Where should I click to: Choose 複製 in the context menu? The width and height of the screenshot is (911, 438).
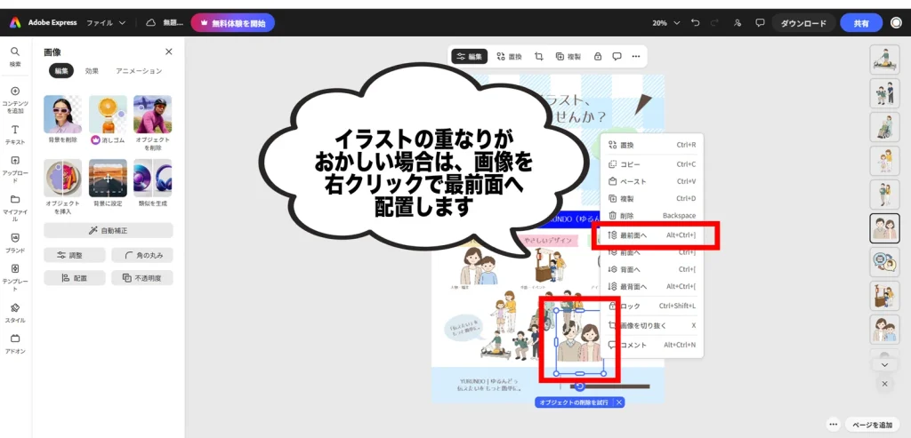652,198
